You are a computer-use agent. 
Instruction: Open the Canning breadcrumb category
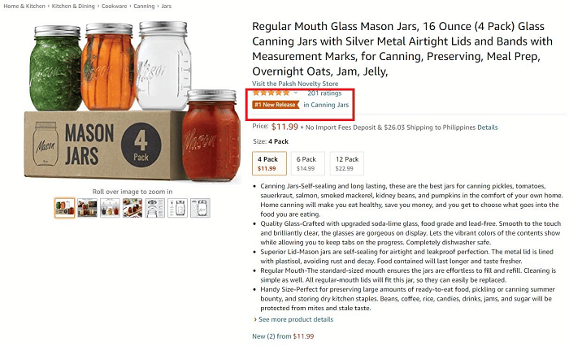[144, 6]
